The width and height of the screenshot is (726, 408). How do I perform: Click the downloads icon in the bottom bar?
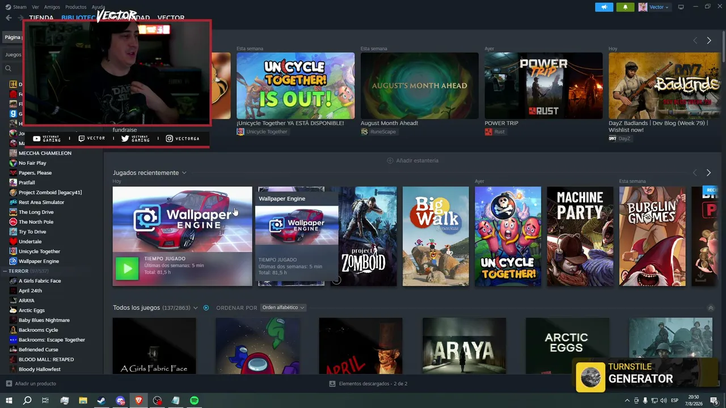[x=332, y=384]
